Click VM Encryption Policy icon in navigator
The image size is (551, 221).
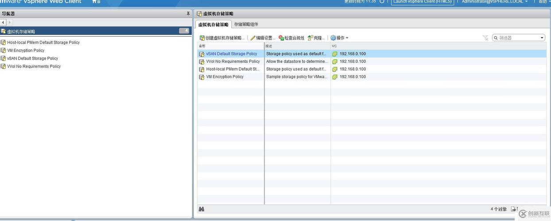tap(3, 50)
